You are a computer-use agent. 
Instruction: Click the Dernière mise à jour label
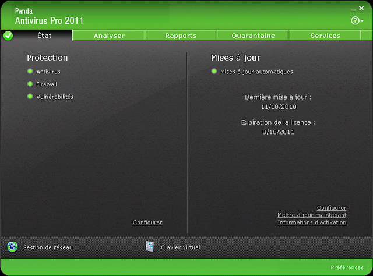point(278,97)
